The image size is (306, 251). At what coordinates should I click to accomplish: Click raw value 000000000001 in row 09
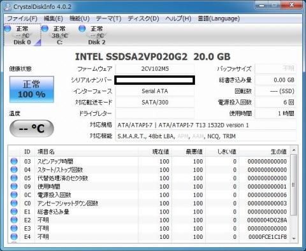pyautogui.click(x=267, y=187)
